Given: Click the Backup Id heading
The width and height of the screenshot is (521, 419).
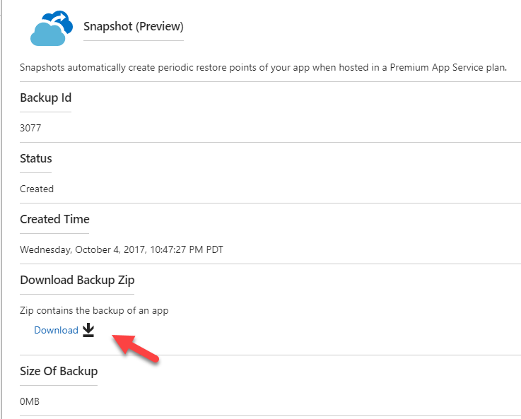Looking at the screenshot, I should pos(45,98).
